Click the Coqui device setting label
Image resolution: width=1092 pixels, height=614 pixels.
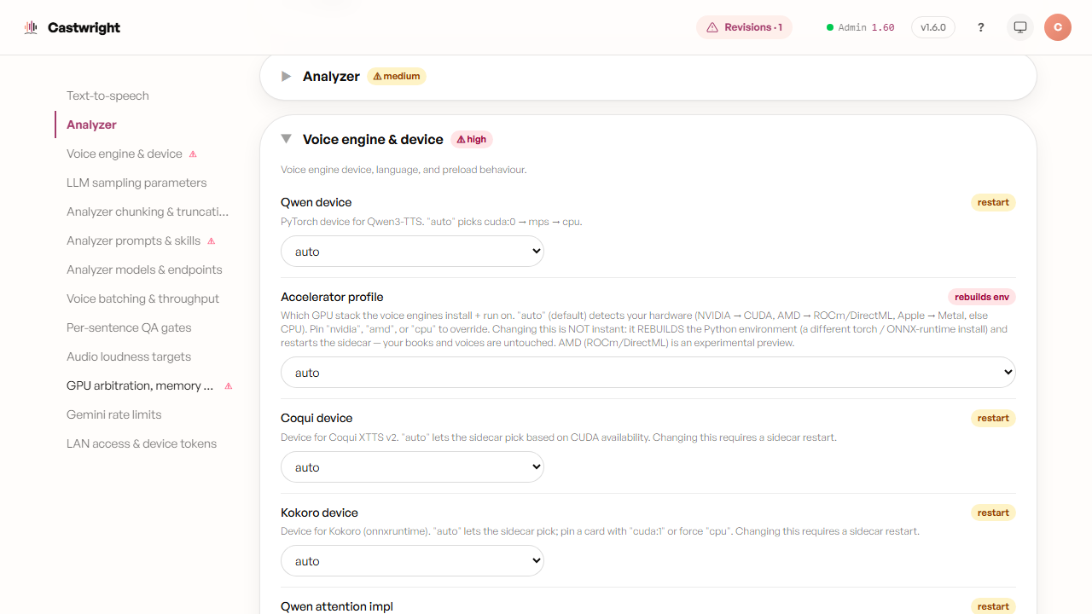[317, 418]
